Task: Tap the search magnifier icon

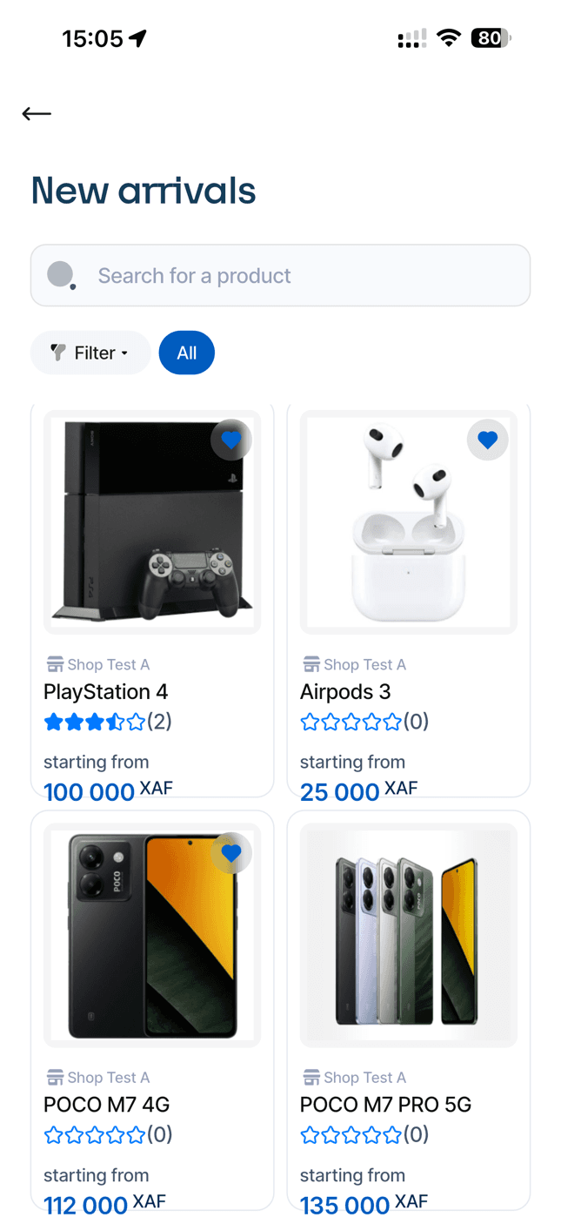Action: 61,275
